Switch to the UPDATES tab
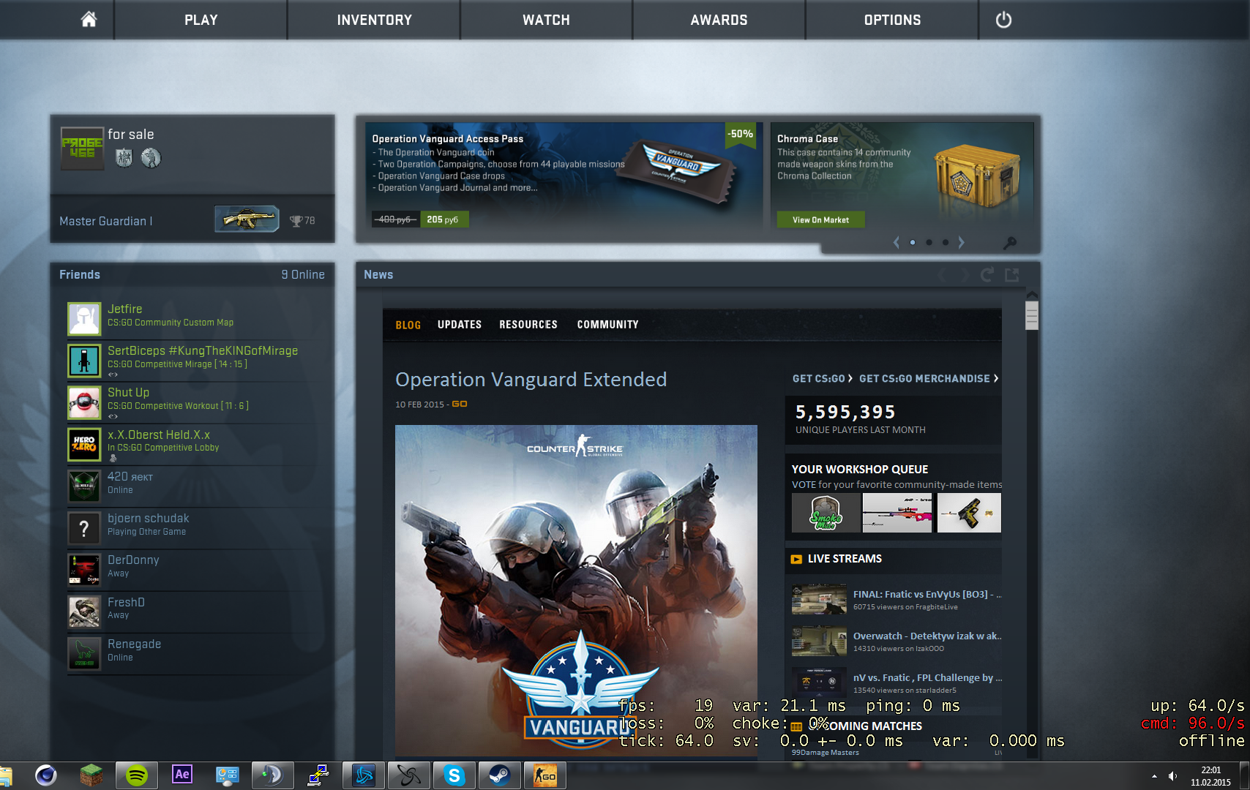This screenshot has width=1250, height=790. tap(460, 325)
